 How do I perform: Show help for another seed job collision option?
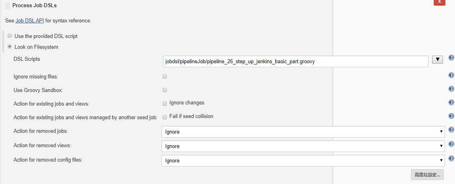451,116
